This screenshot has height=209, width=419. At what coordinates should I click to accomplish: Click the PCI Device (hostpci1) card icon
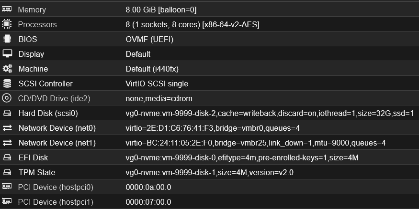pyautogui.click(x=7, y=202)
